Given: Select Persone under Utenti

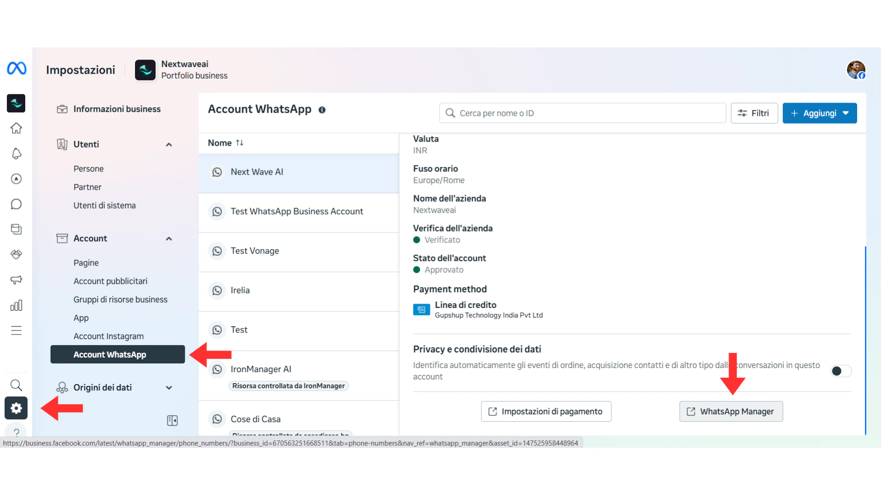Looking at the screenshot, I should tap(89, 169).
